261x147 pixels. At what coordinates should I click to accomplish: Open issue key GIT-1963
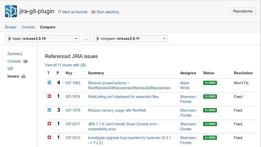point(73,83)
